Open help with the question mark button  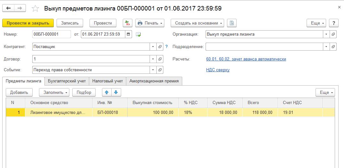click(334, 23)
